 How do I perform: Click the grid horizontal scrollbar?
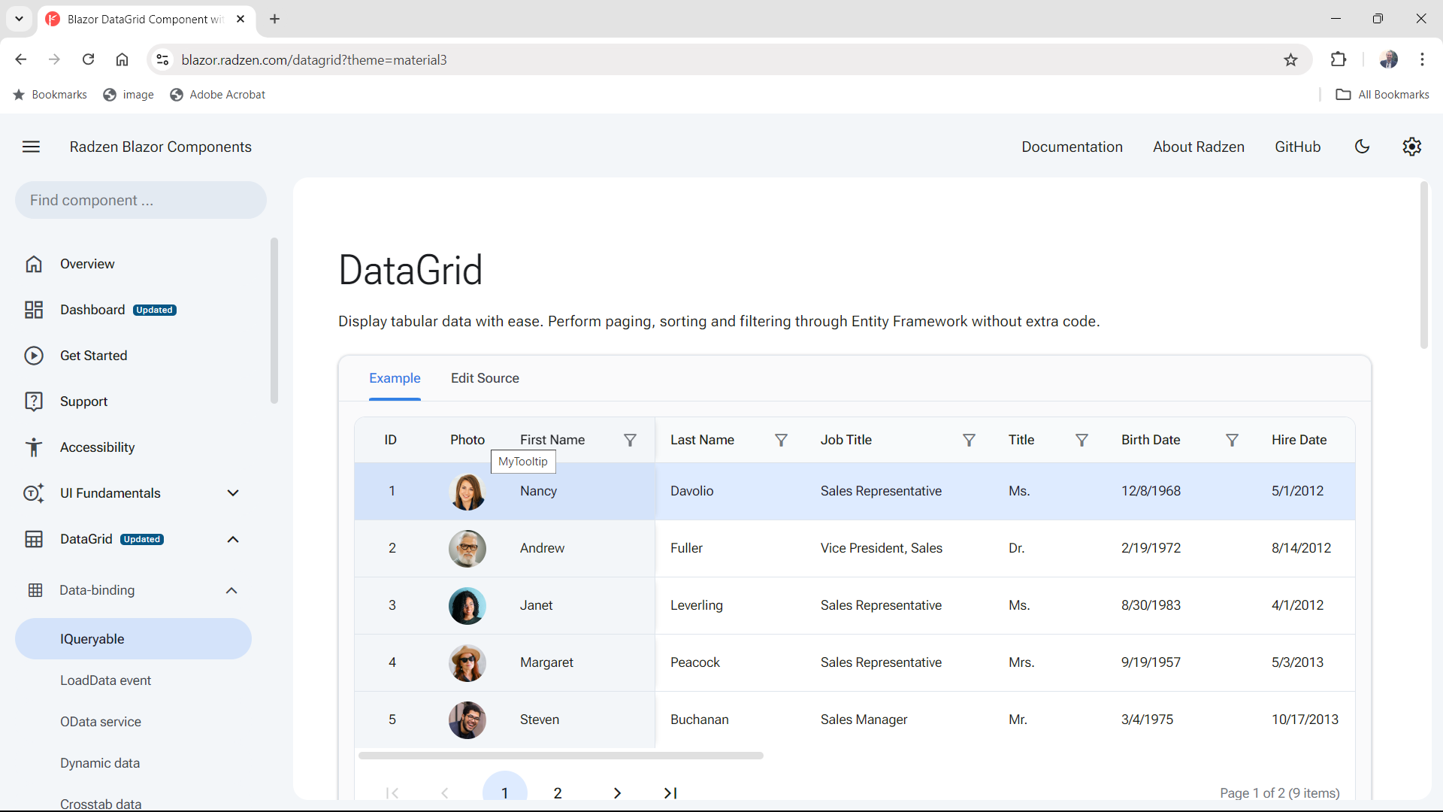click(561, 756)
